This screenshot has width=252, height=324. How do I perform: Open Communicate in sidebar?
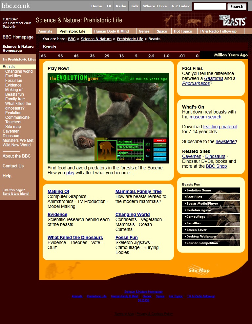[17, 117]
